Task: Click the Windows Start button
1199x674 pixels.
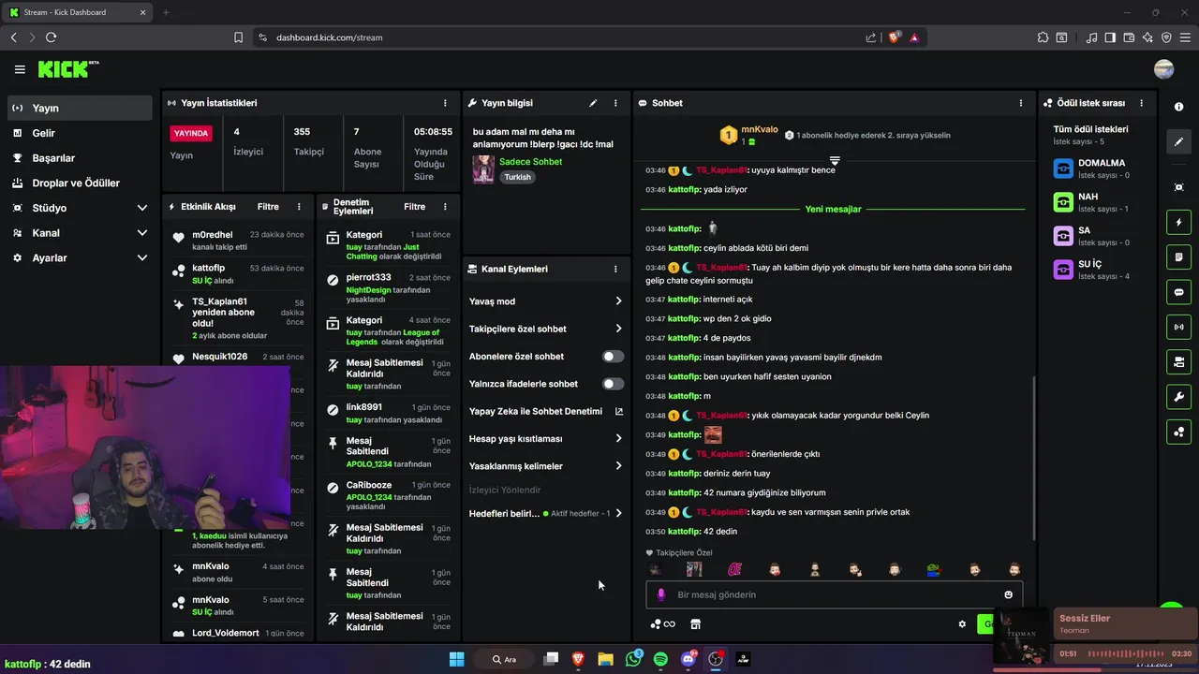Action: 456,659
